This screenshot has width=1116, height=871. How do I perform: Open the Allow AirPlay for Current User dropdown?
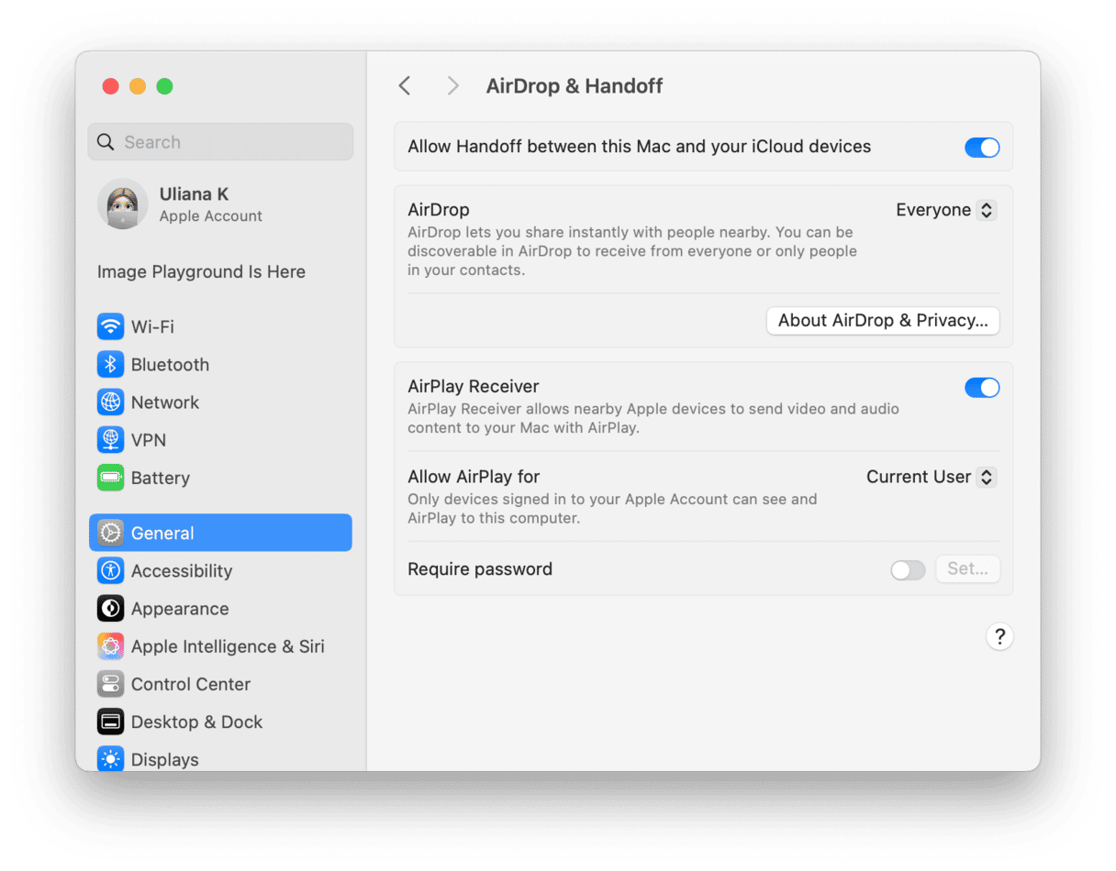[x=932, y=477]
